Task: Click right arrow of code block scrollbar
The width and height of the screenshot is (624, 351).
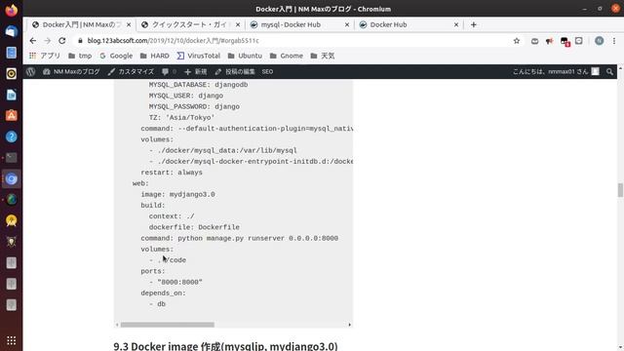Action: tap(349, 325)
